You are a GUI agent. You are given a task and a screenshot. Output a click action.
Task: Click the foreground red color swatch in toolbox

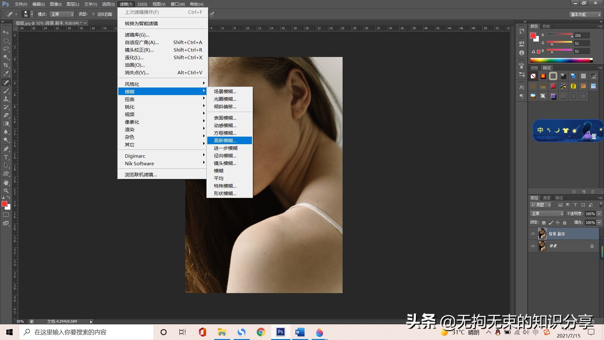coord(4,204)
